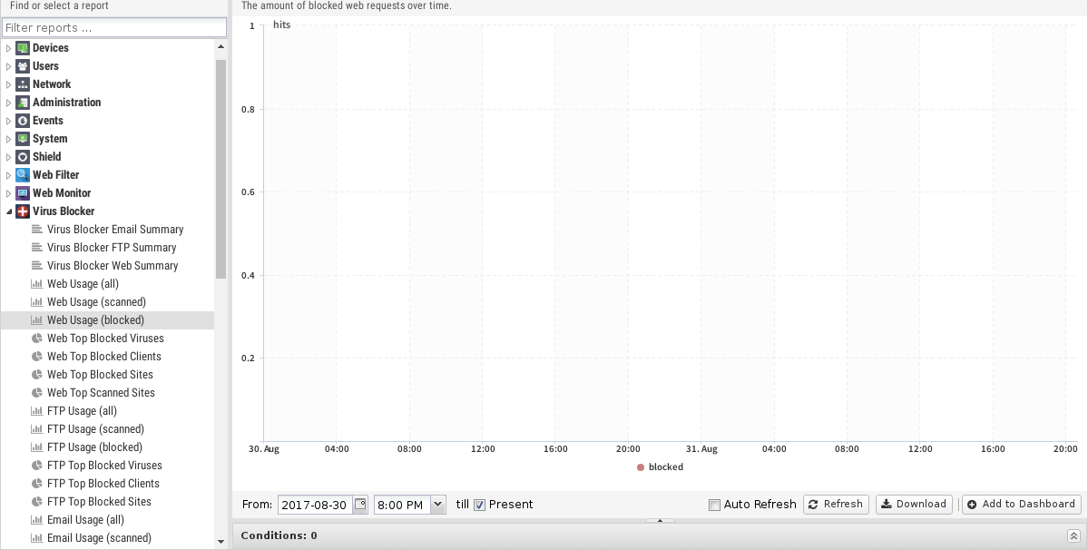Image resolution: width=1088 pixels, height=550 pixels.
Task: Click the System category icon
Action: 22,139
